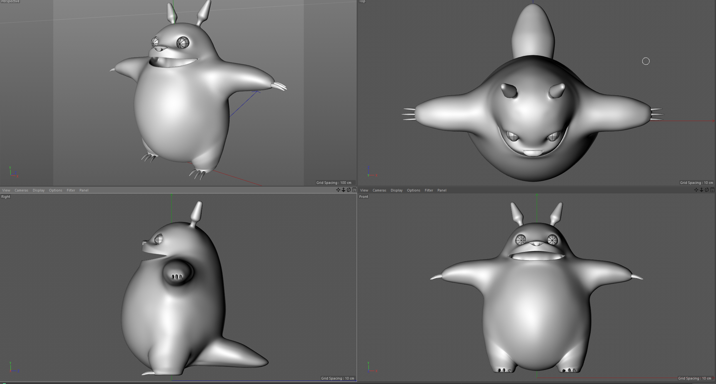
Task: Open the Options menu above Right viewport
Action: click(x=55, y=190)
